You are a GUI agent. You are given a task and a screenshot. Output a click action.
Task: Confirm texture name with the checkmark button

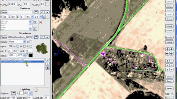pos(42,12)
